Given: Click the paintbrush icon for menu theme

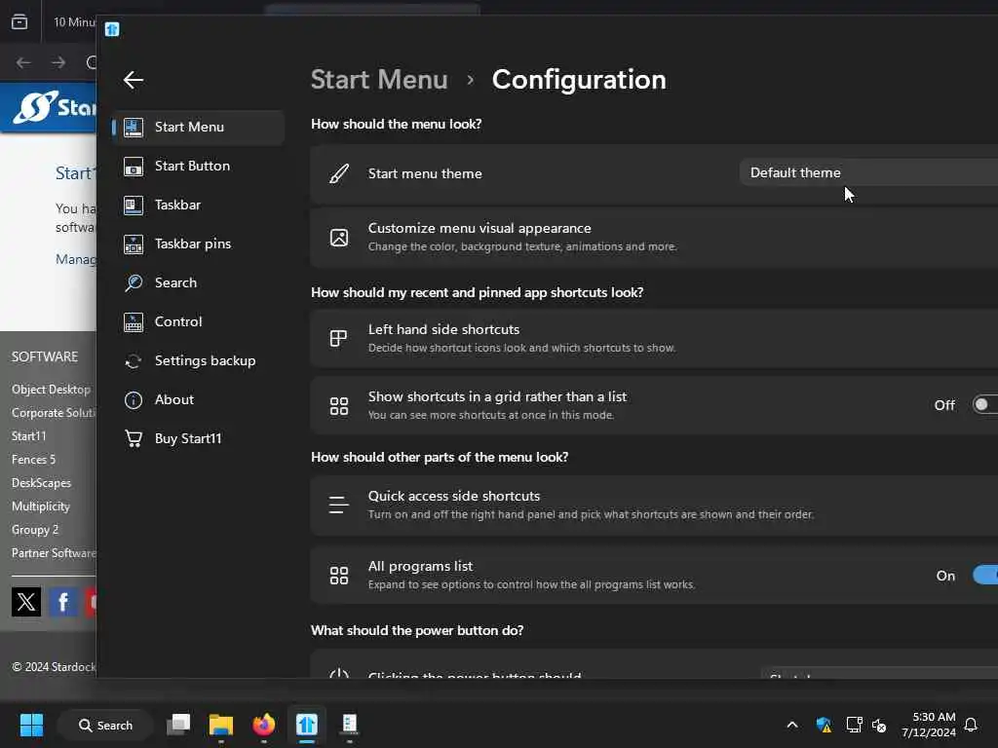Looking at the screenshot, I should (x=338, y=173).
